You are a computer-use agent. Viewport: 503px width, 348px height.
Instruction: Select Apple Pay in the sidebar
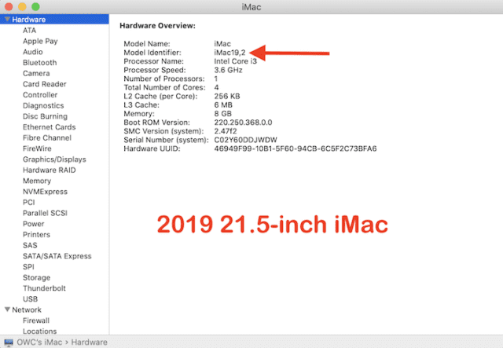pos(39,41)
